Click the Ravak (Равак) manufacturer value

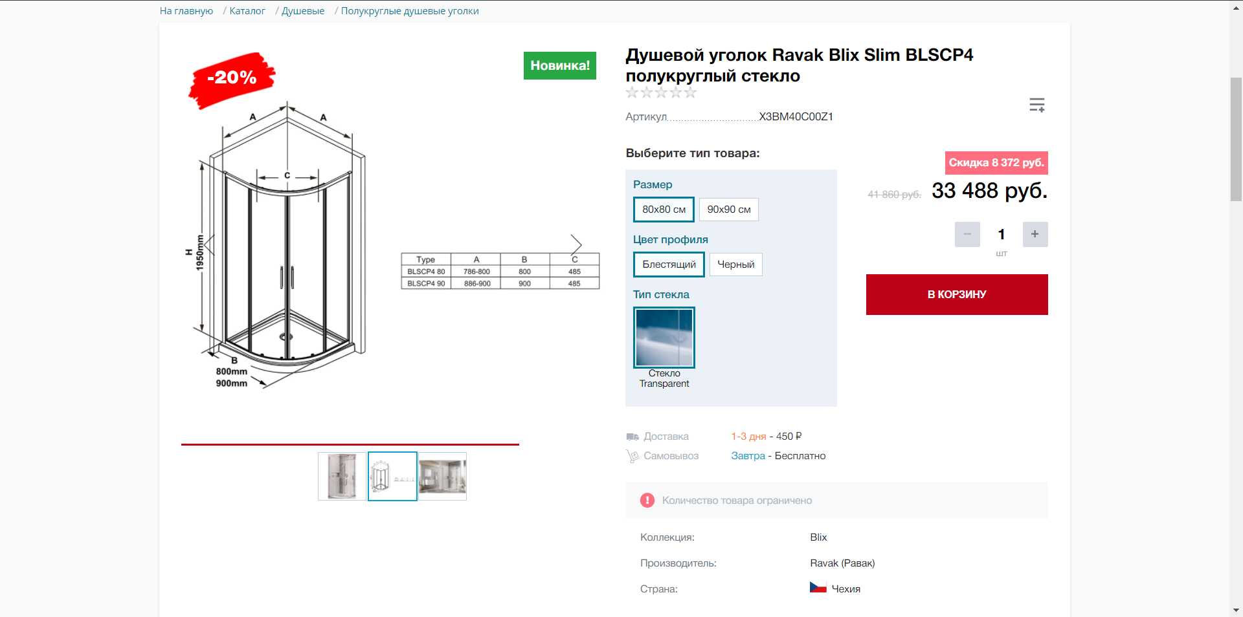tap(842, 563)
